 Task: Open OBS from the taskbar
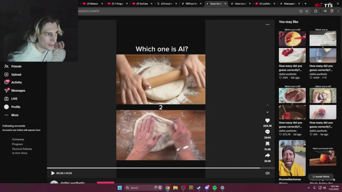pos(183,188)
